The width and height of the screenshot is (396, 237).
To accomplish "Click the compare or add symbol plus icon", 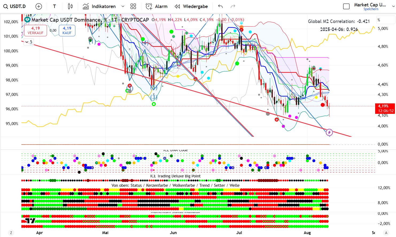I will point(39,6).
